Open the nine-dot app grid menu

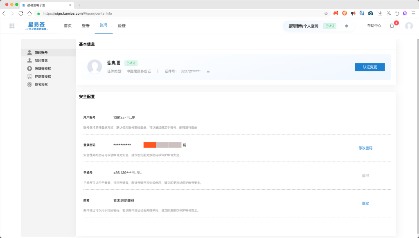tap(12, 26)
